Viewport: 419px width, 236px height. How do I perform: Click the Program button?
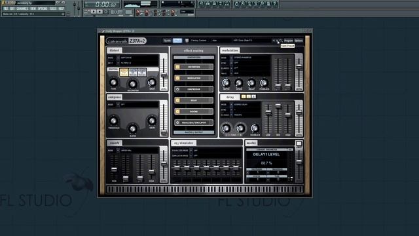288,41
